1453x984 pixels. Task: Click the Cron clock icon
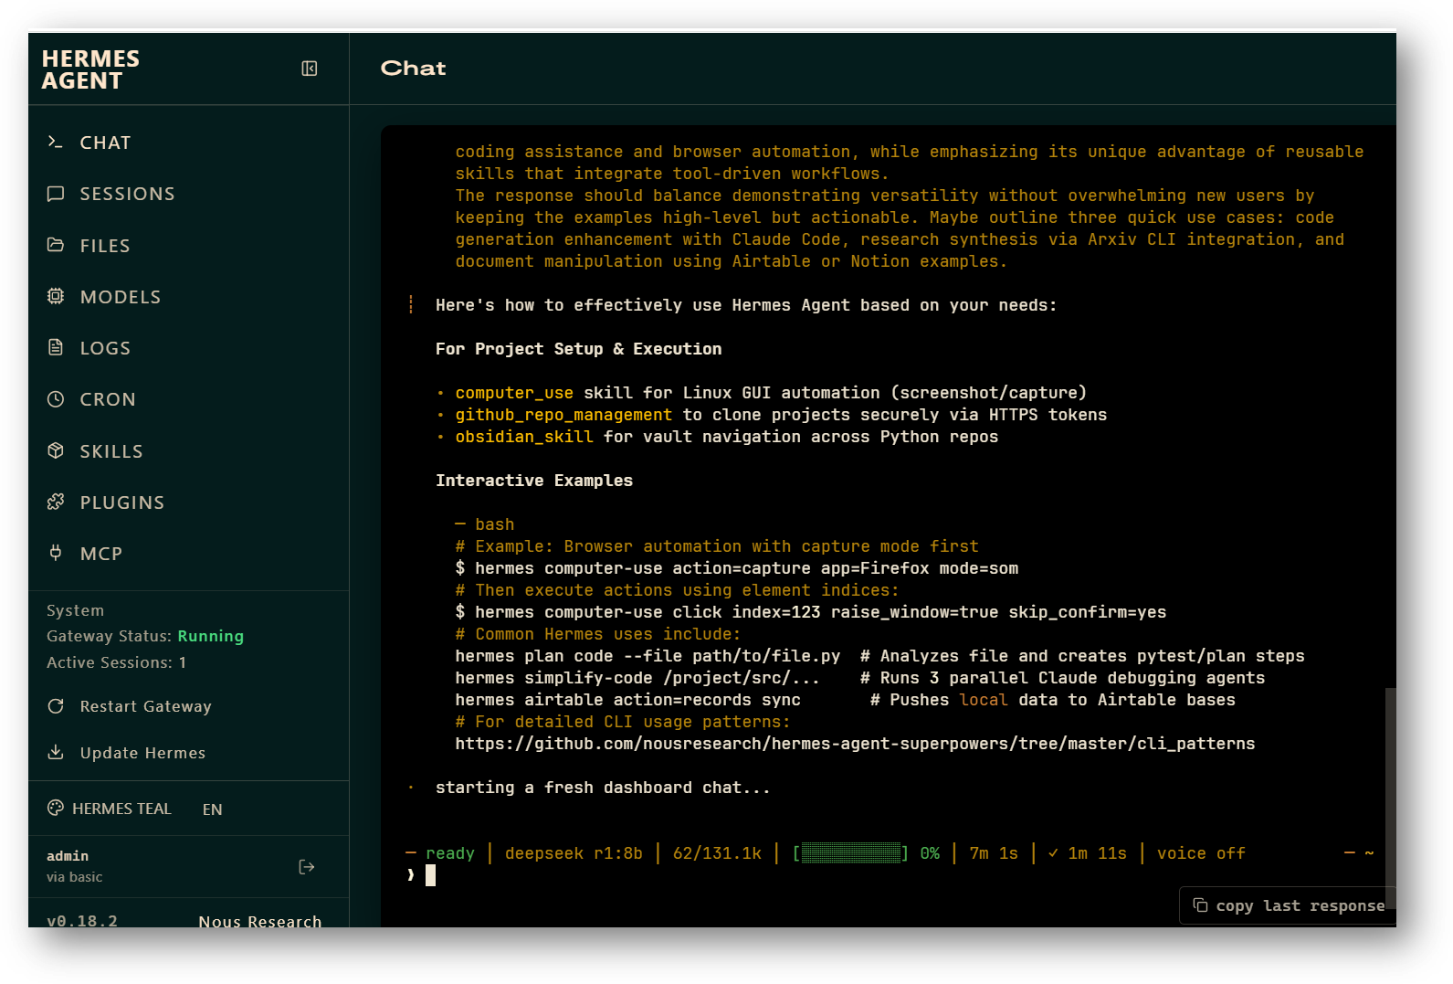pos(56,399)
